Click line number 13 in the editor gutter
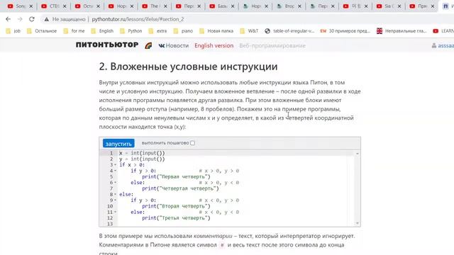Viewport: 454px width, 255px height. pyautogui.click(x=110, y=224)
